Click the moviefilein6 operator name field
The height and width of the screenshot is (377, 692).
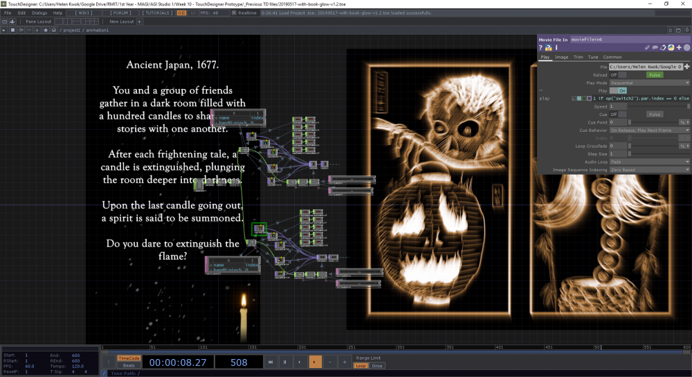pos(630,39)
